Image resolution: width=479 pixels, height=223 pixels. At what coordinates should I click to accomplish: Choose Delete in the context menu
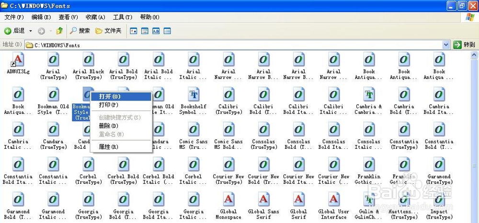pyautogui.click(x=121, y=126)
